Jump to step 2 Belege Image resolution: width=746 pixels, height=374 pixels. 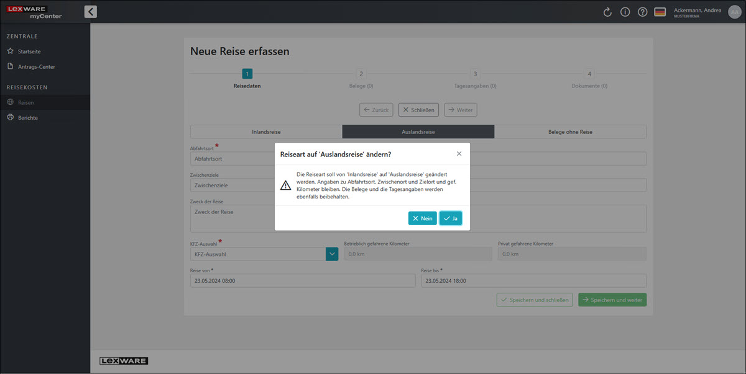[x=361, y=74]
